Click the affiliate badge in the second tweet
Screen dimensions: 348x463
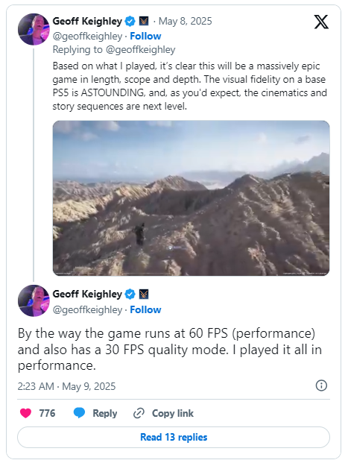[144, 294]
